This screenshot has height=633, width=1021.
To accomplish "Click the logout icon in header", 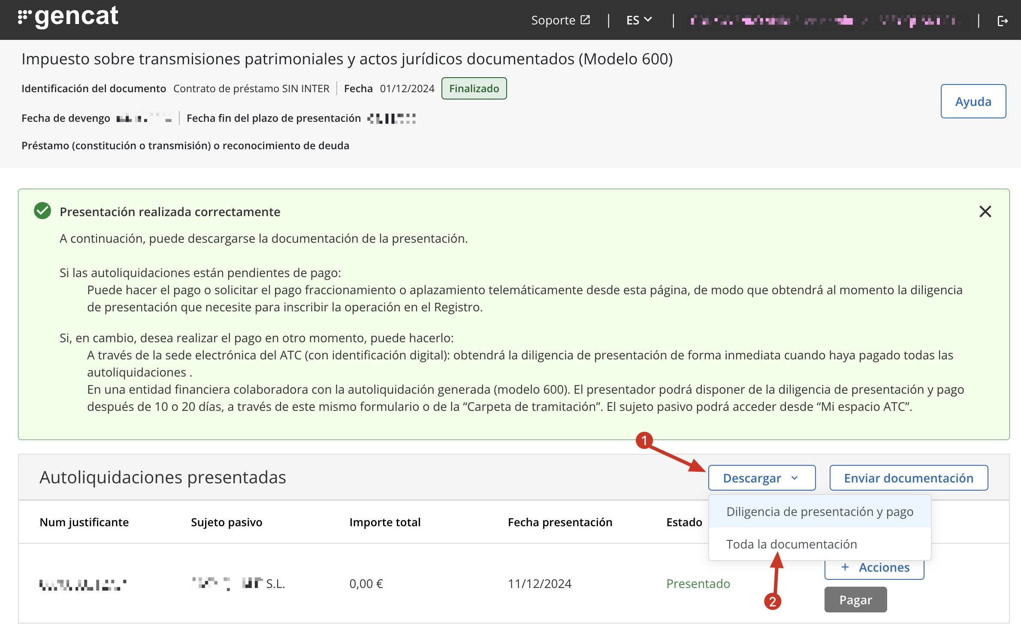I will pyautogui.click(x=1002, y=21).
